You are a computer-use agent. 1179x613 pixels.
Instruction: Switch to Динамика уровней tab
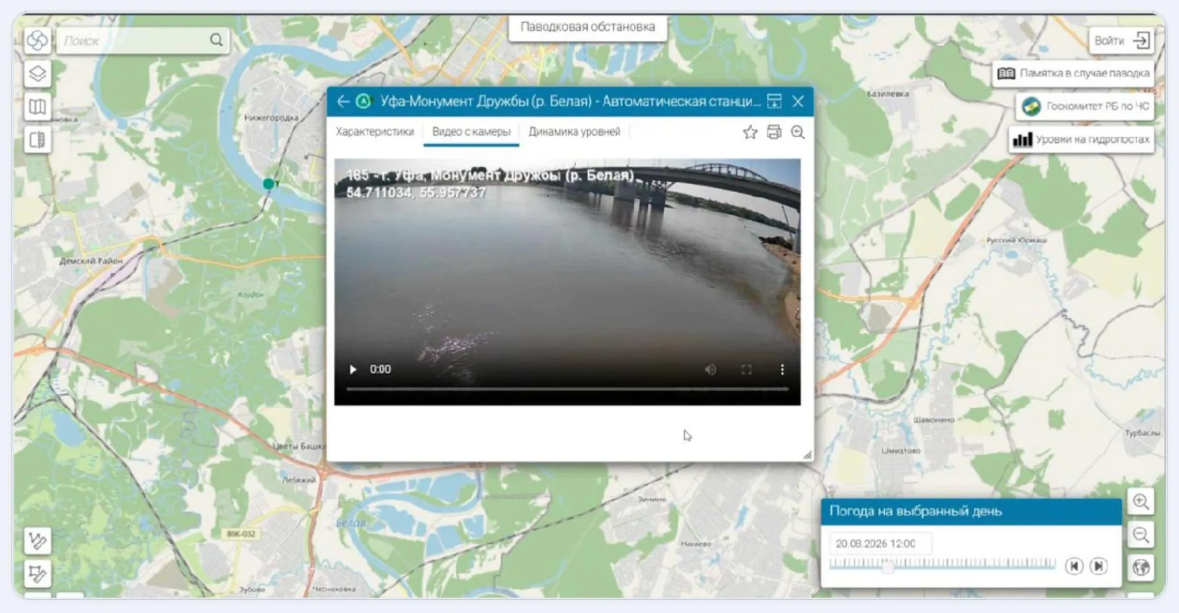574,131
